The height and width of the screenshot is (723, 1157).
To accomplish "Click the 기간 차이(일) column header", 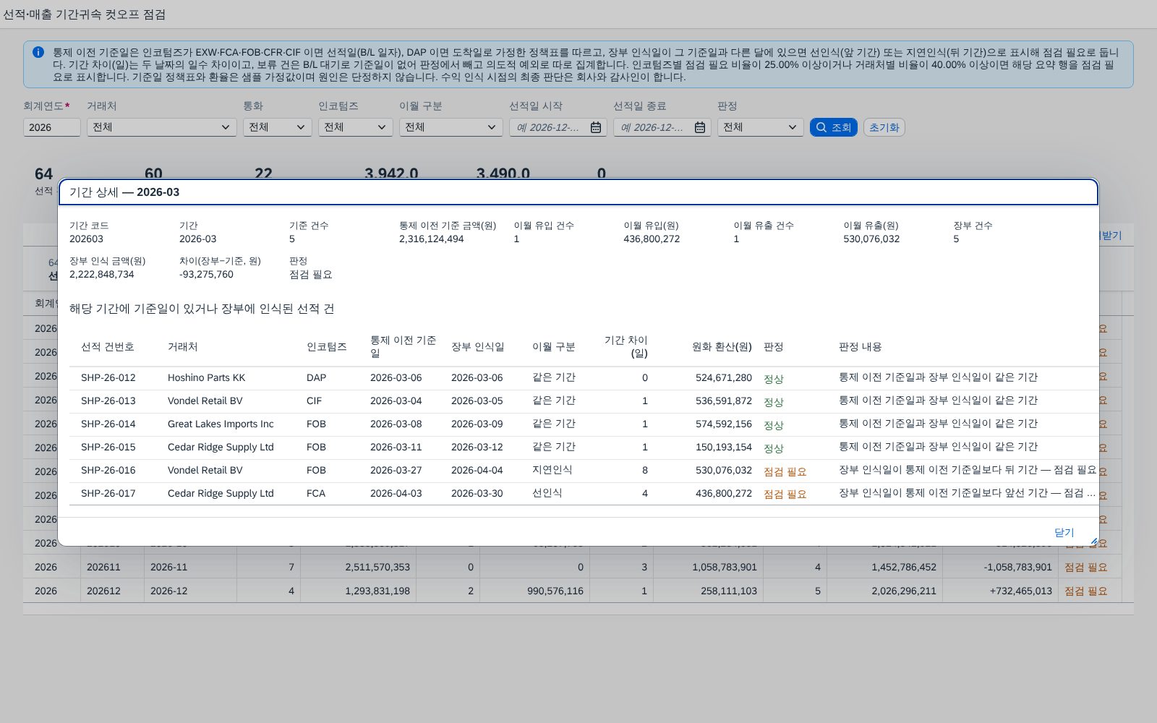I will pos(626,347).
